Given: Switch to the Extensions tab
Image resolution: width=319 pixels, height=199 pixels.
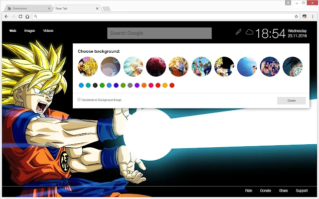Looking at the screenshot, I should [x=27, y=8].
